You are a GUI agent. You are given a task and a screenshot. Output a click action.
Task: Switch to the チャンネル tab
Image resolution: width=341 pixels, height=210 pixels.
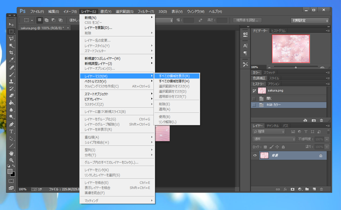(273, 126)
